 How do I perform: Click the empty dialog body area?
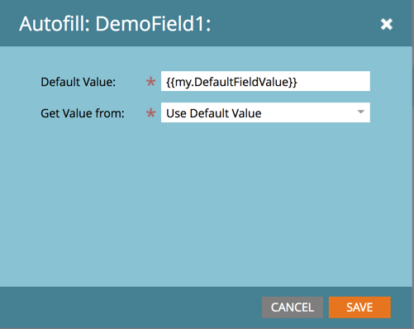(x=206, y=204)
